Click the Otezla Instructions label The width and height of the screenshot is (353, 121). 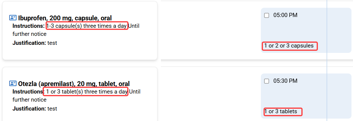point(28,92)
